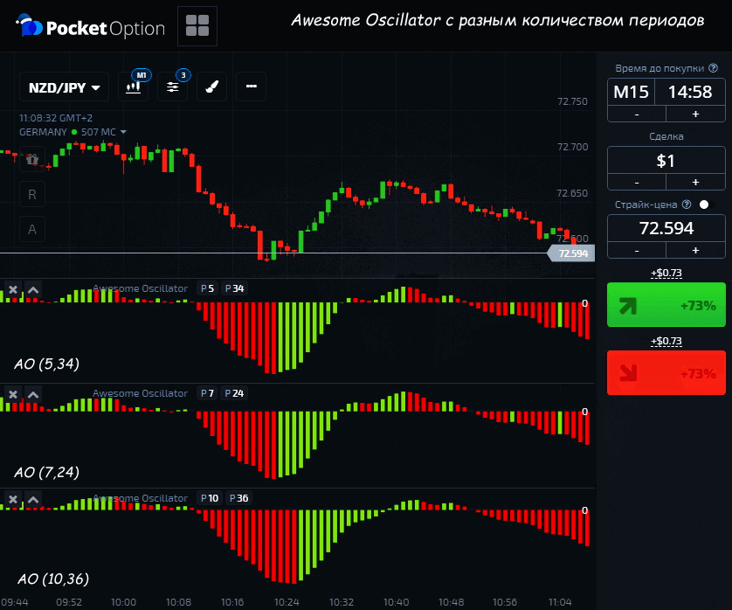This screenshot has width=732, height=610.
Task: Click the help icon next to Страйк-цена
Action: coord(686,204)
